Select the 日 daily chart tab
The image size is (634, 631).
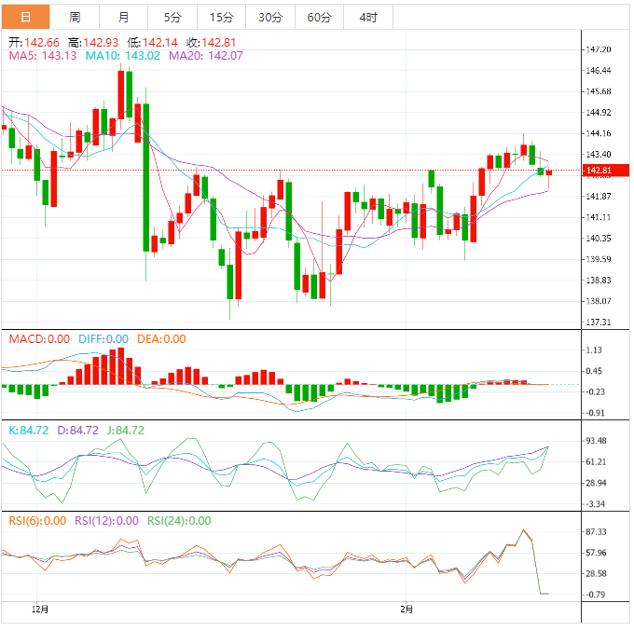click(25, 17)
